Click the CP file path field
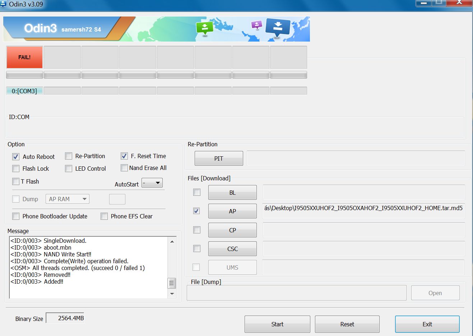This screenshot has width=473, height=336. tap(364, 230)
